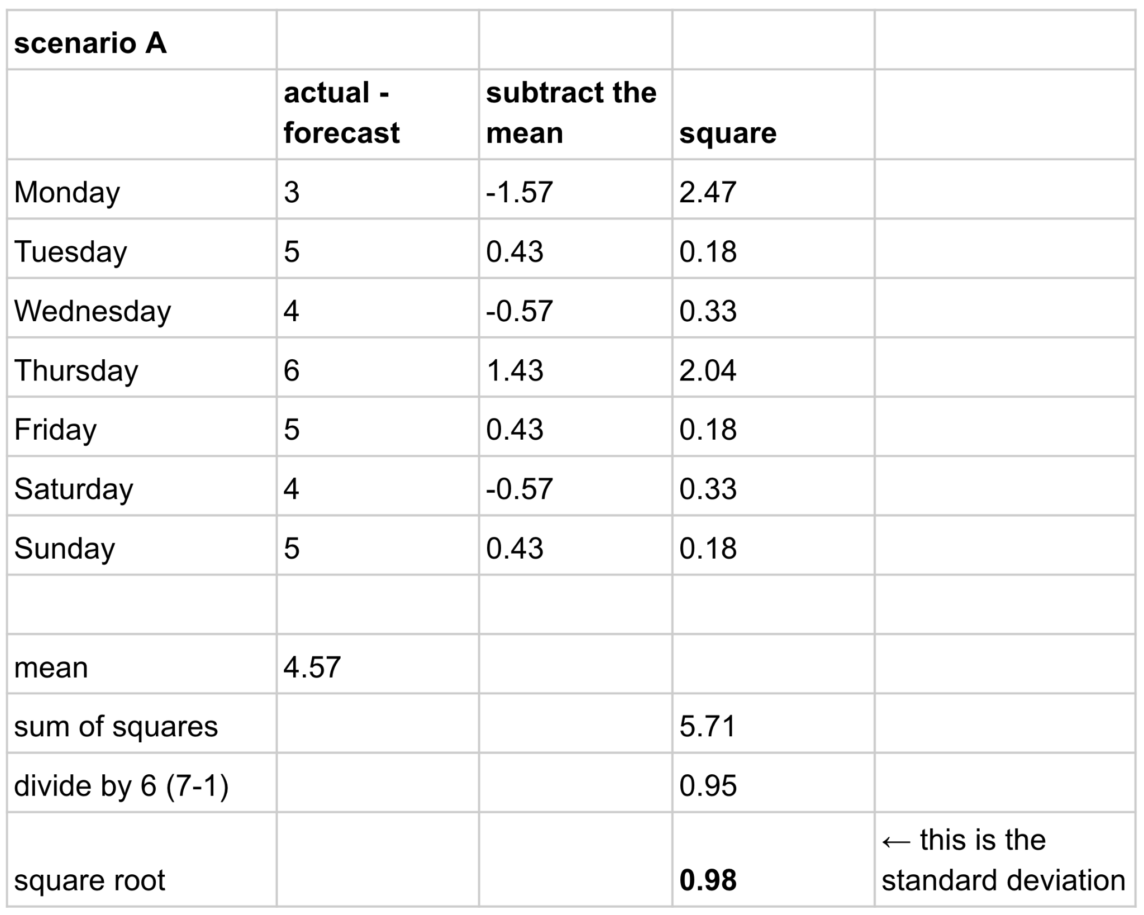The height and width of the screenshot is (915, 1144).
Task: Select Monday's deviation cell -1.57
Action: (519, 192)
